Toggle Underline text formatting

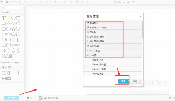[x=55, y=2]
